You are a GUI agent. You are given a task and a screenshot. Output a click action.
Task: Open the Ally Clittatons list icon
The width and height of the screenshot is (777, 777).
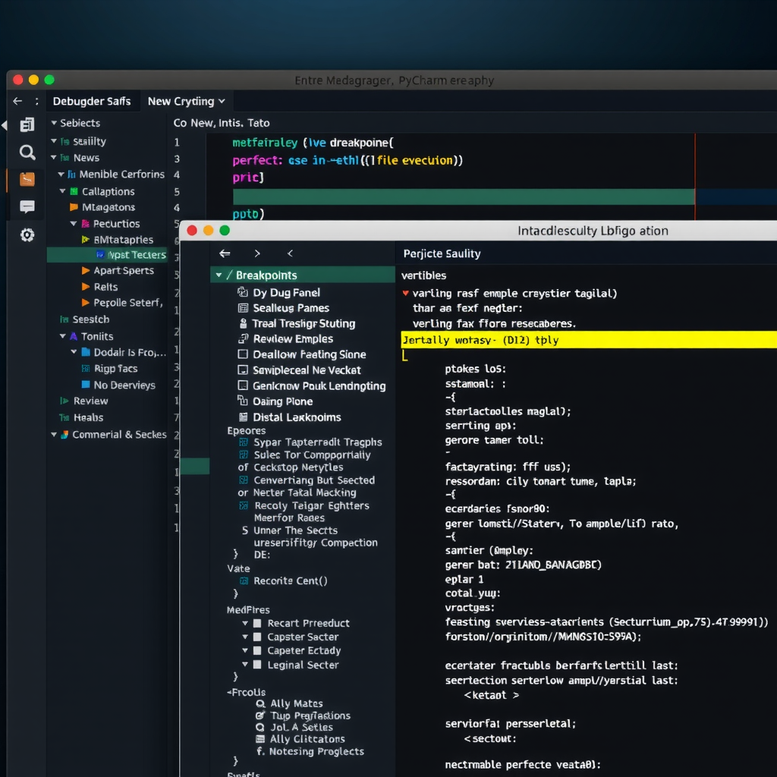click(x=262, y=739)
